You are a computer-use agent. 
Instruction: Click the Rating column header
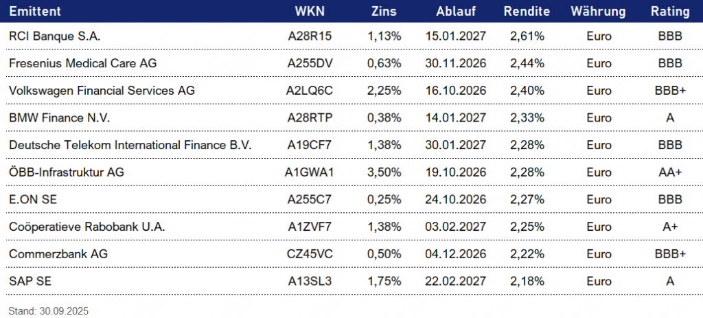click(x=670, y=12)
